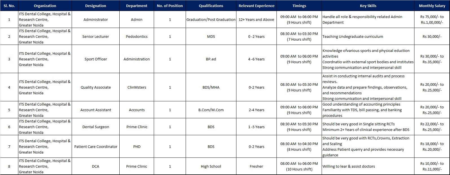Image resolution: width=450 pixels, height=175 pixels.
Task: Select the Monthly Salary header cell
Action: (x=432, y=6)
